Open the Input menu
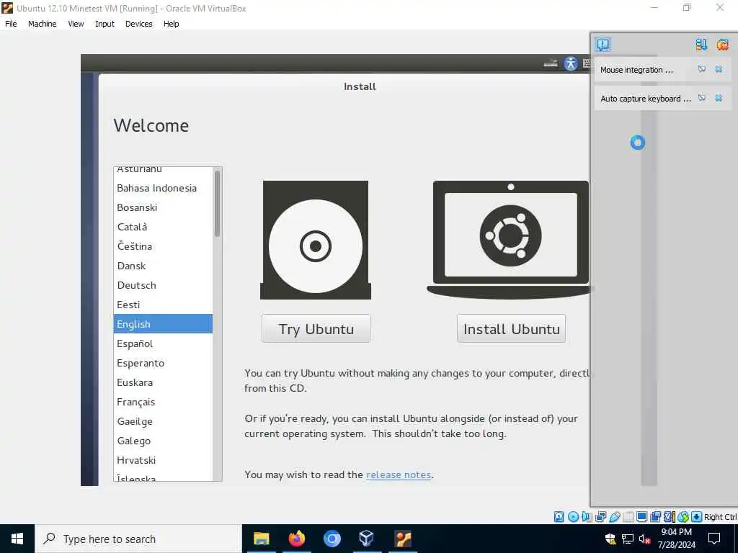This screenshot has width=738, height=553. click(105, 24)
